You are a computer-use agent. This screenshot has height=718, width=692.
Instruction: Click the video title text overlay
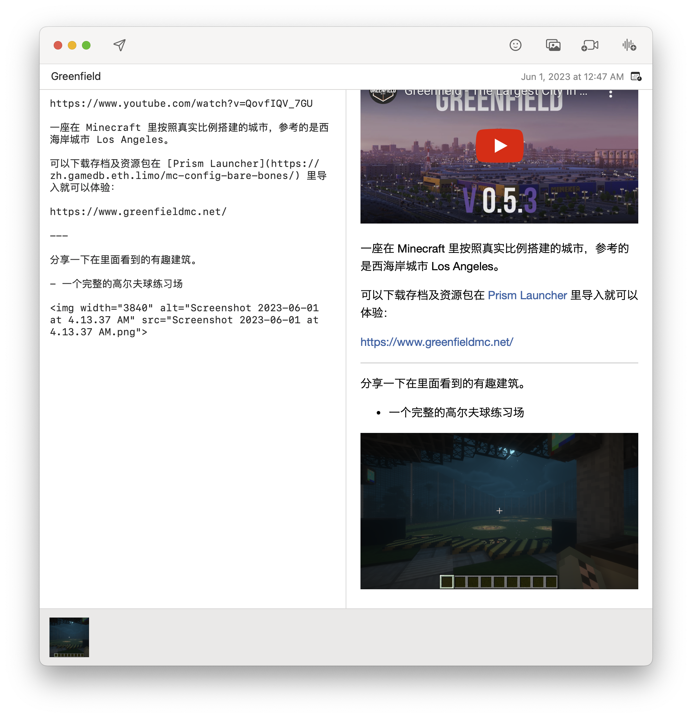495,92
